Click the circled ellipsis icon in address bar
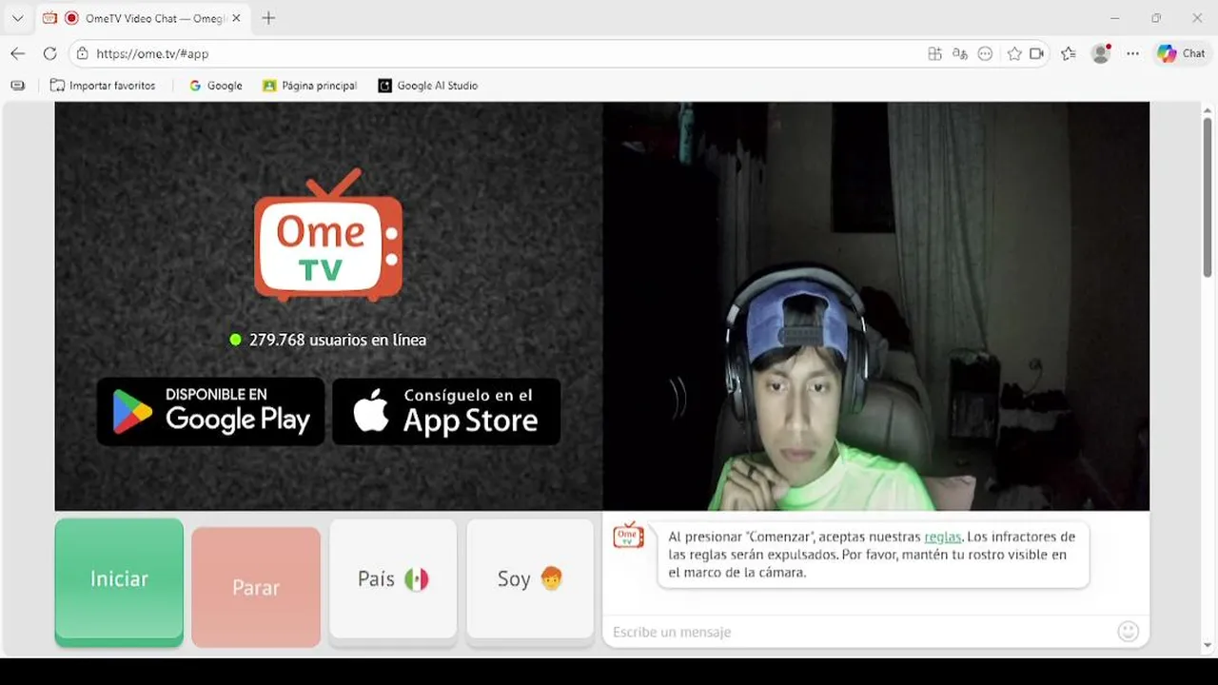This screenshot has height=685, width=1218. tap(986, 54)
